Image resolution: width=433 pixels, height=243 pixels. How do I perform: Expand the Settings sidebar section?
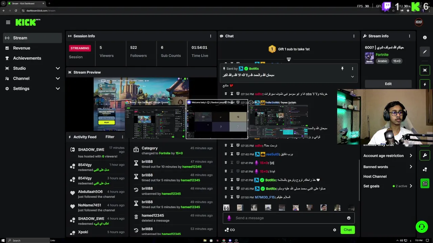(32, 88)
